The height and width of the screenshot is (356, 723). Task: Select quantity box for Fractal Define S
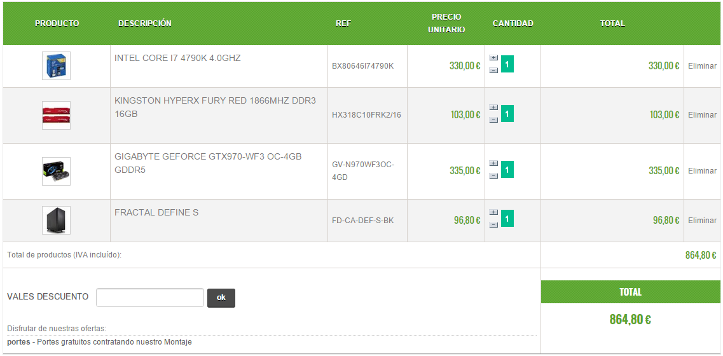[507, 219]
